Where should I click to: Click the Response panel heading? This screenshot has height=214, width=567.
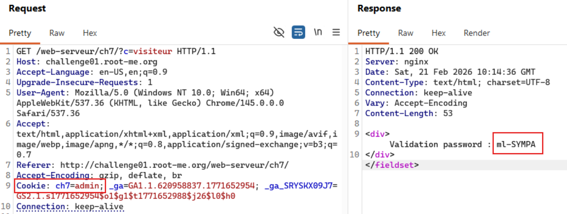[379, 9]
